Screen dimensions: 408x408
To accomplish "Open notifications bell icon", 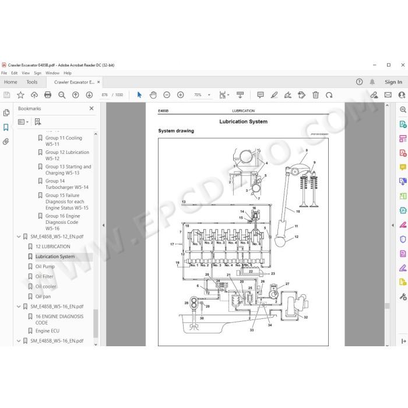I will (x=372, y=82).
